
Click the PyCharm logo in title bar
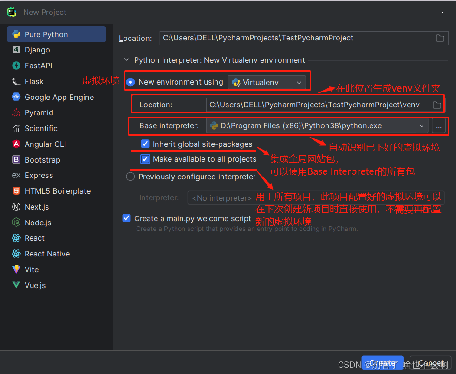coord(12,12)
